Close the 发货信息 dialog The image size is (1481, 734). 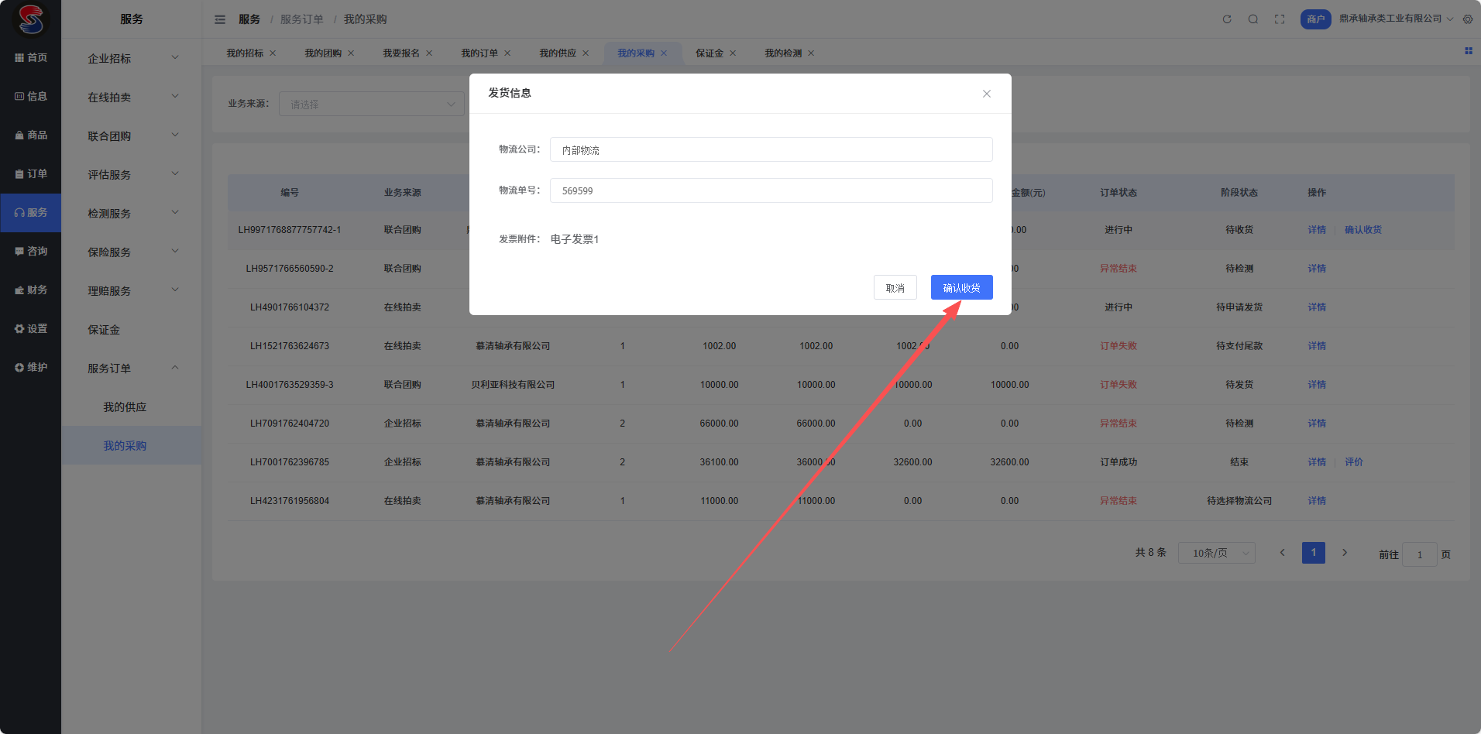click(987, 94)
